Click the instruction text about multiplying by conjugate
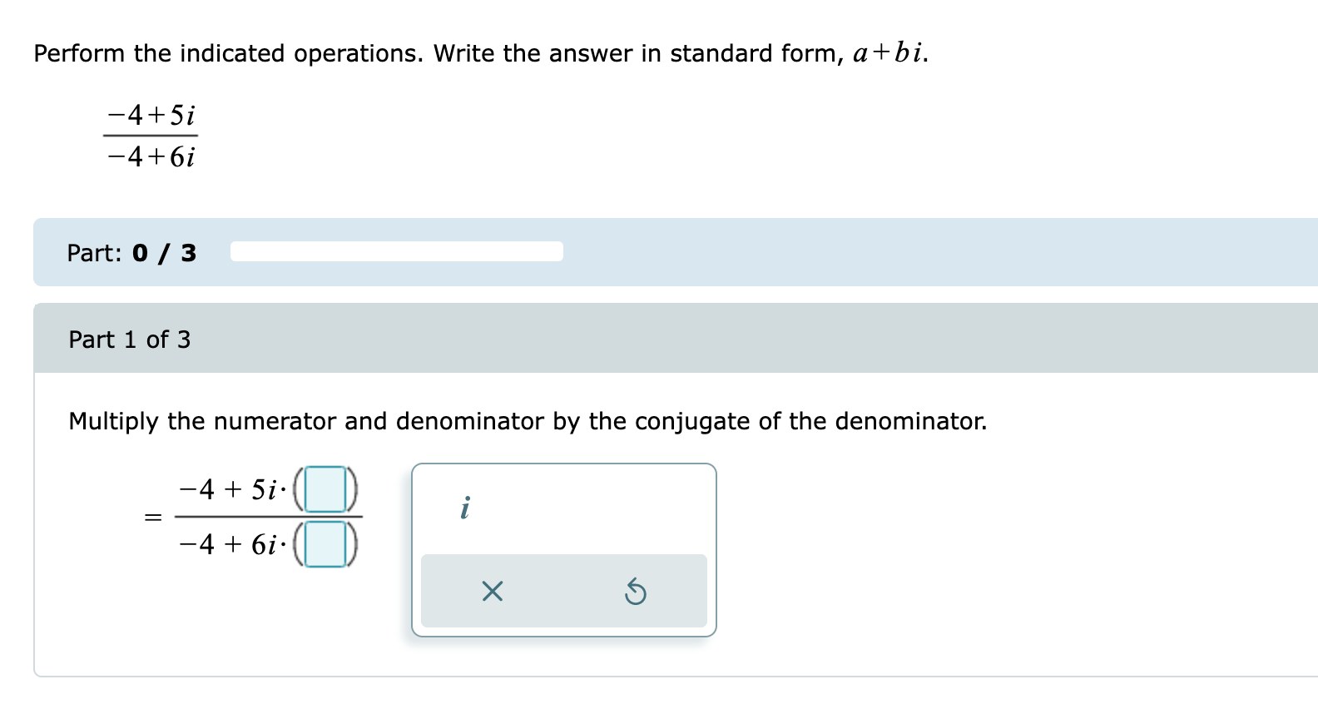 pyautogui.click(x=527, y=421)
